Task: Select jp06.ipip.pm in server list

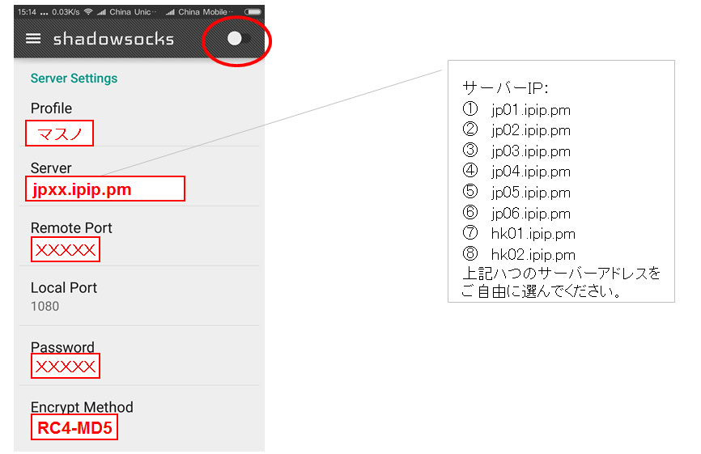Action: [x=531, y=214]
